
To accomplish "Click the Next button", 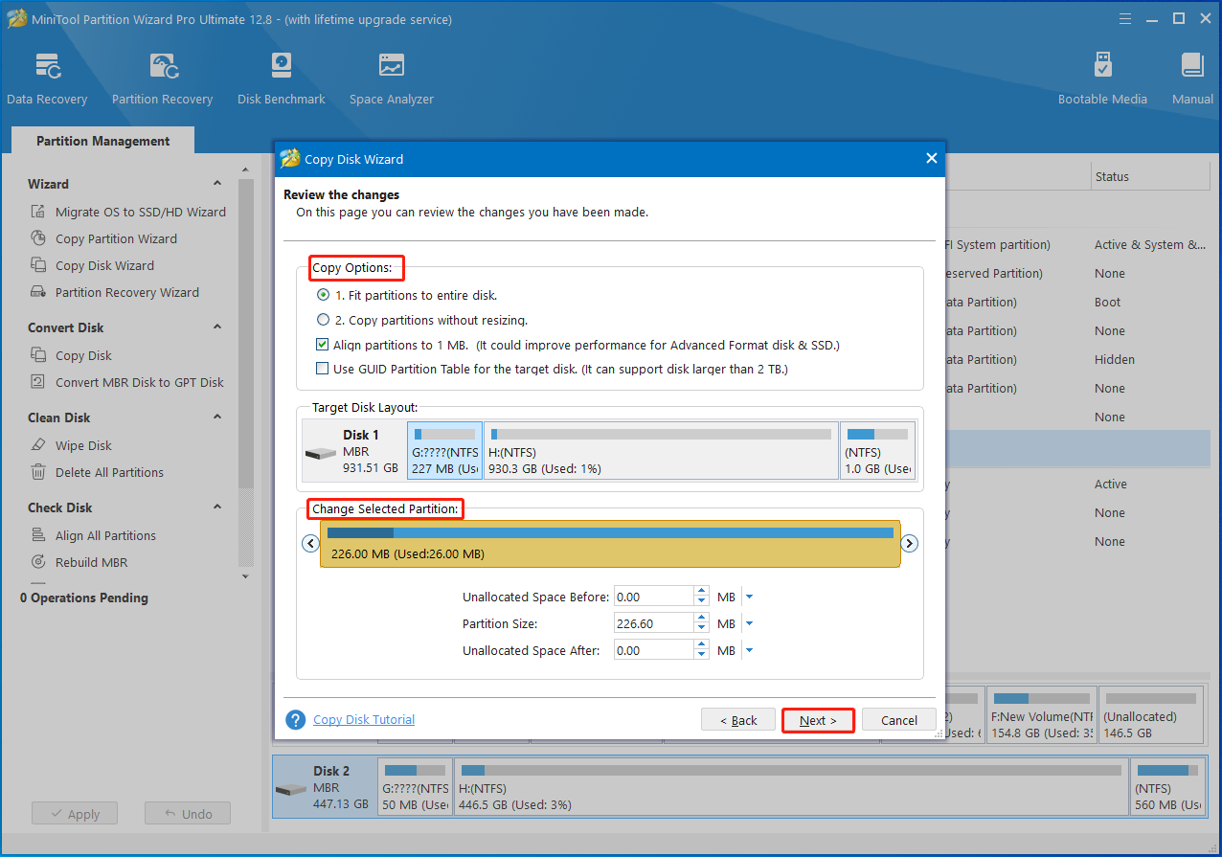I will 818,720.
